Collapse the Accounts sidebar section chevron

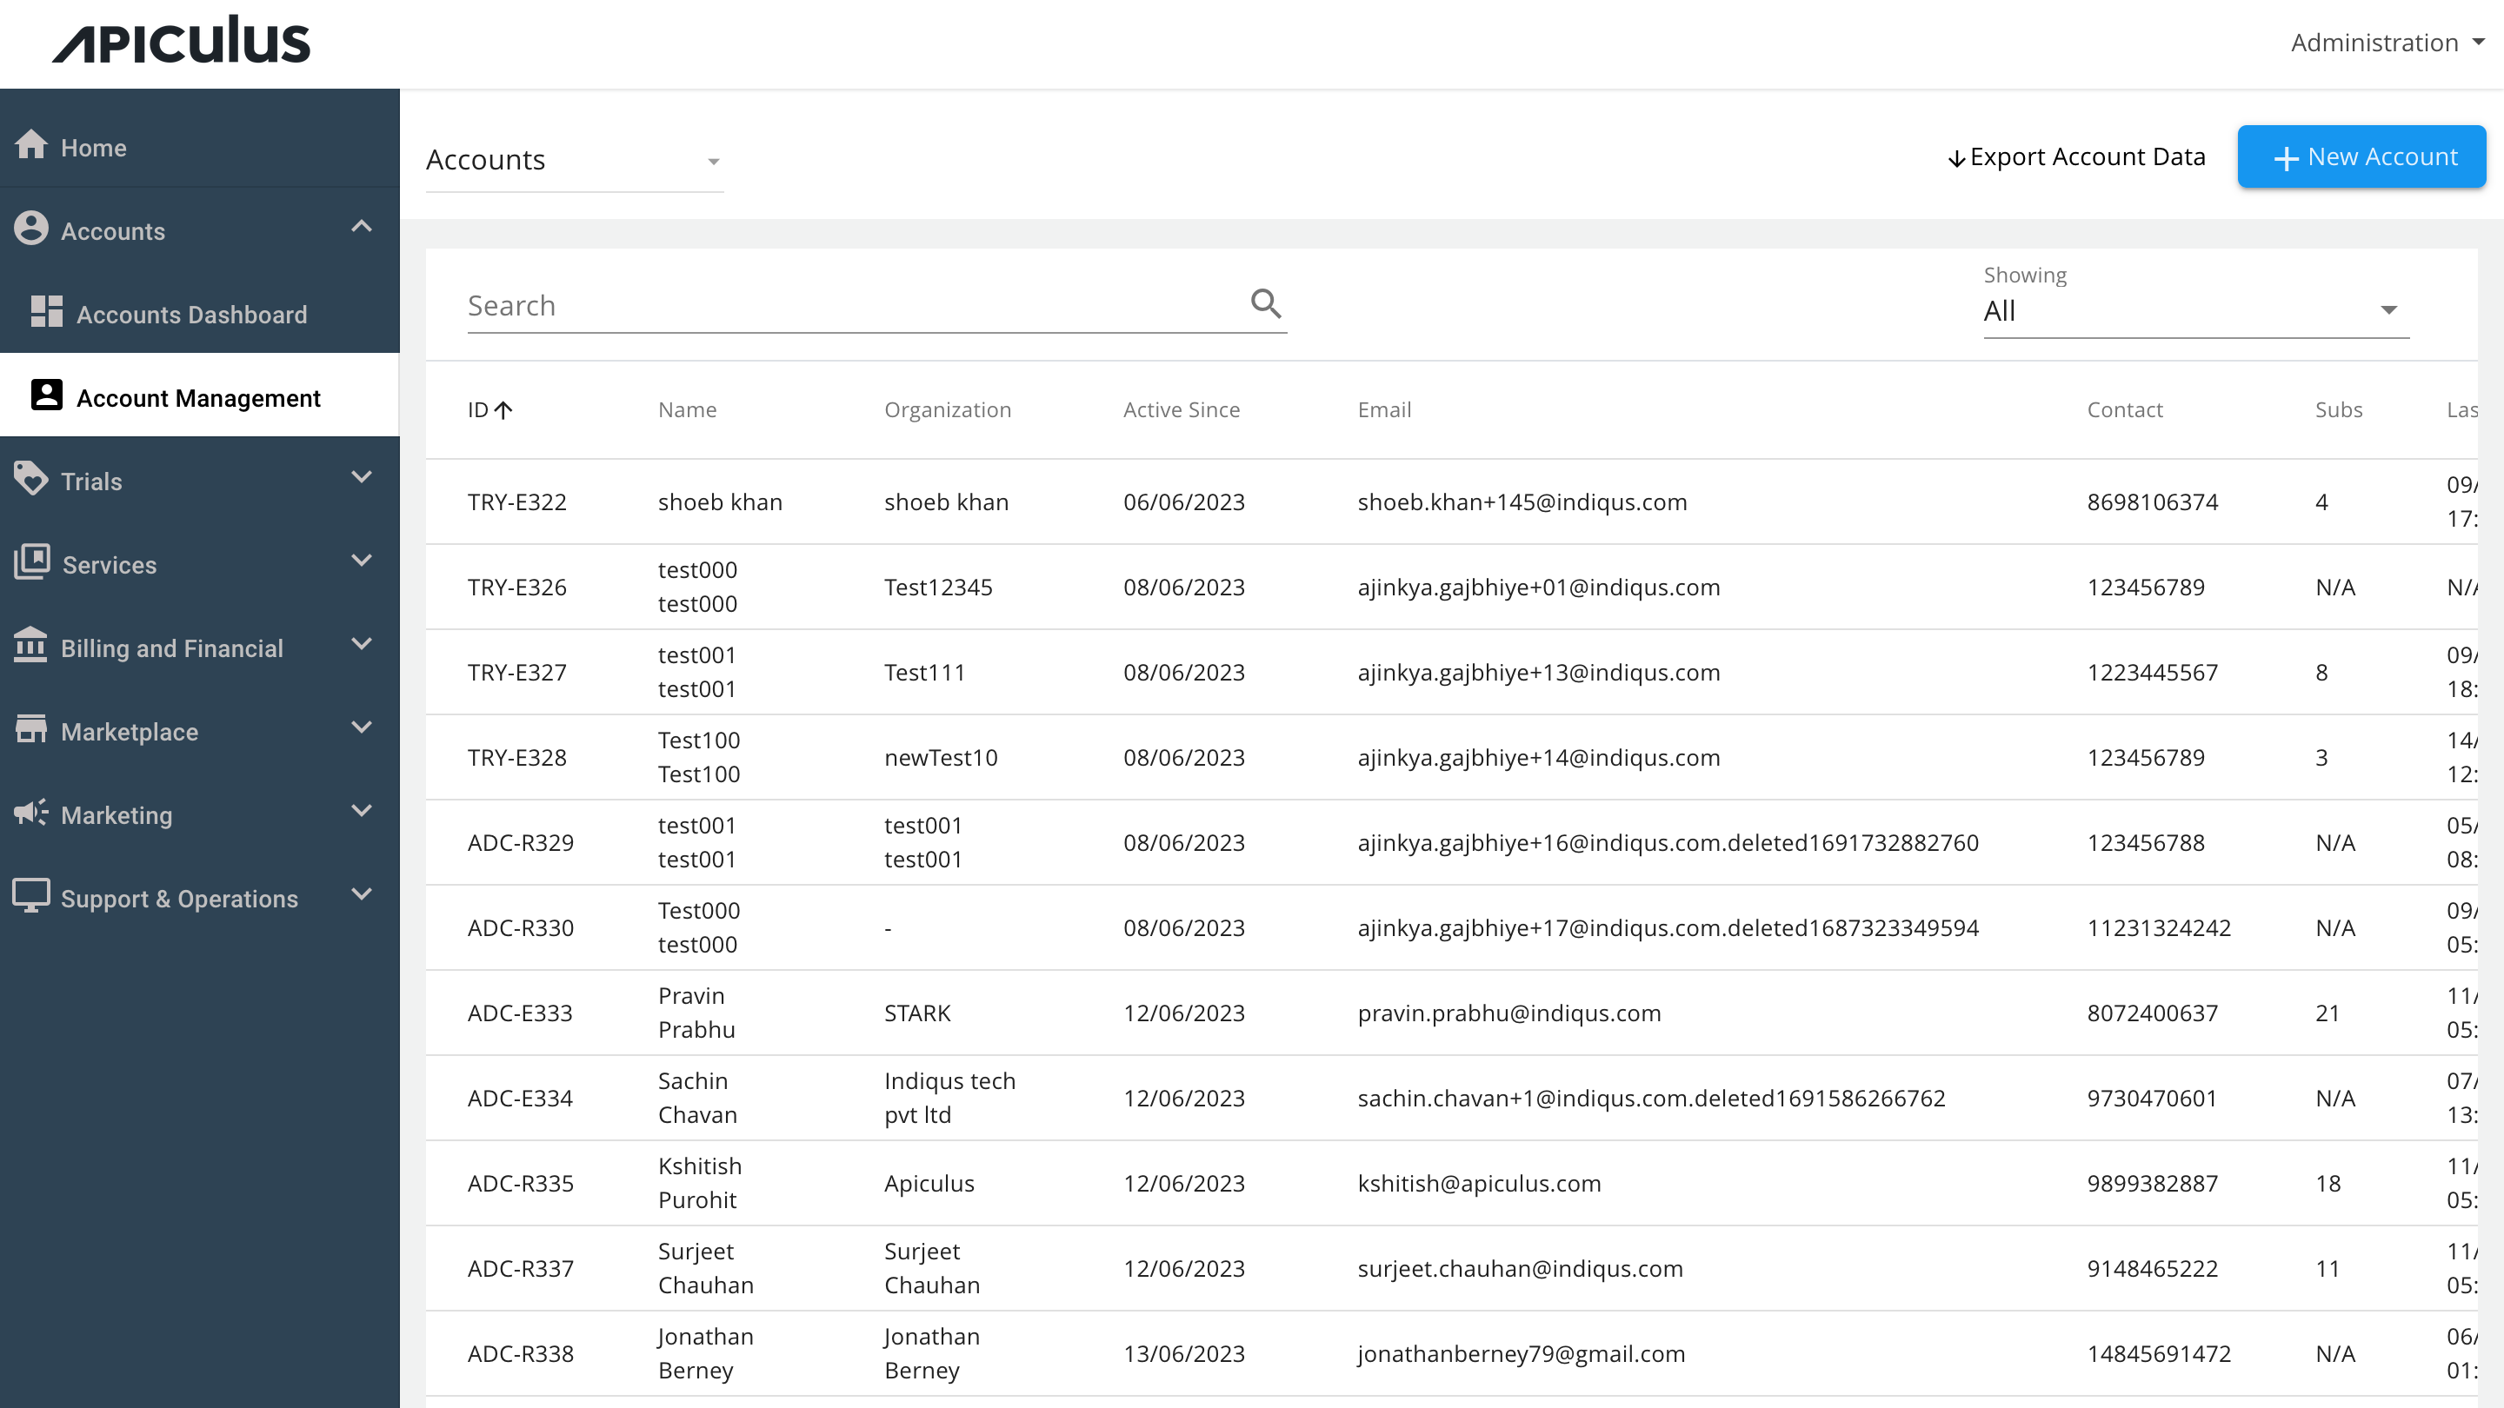point(362,228)
